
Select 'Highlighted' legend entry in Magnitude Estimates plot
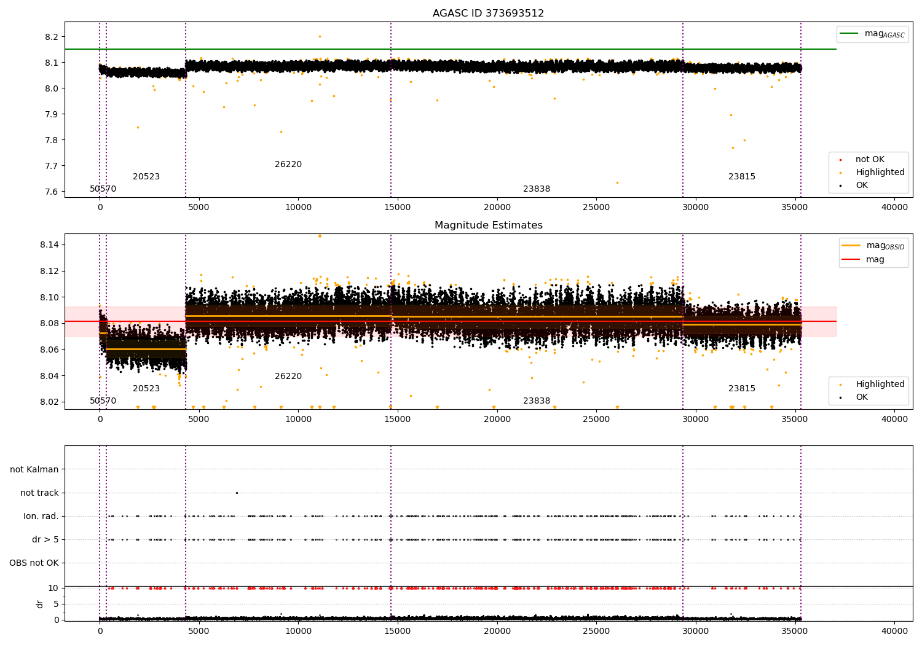880,385
